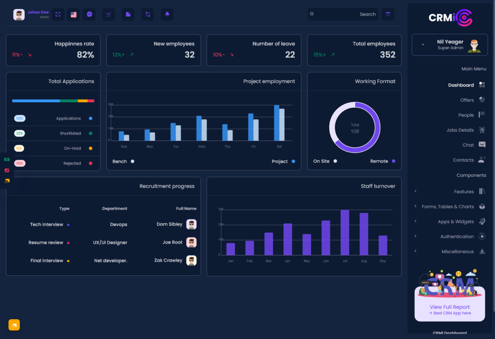Toggle the Project series in chart legend
The image size is (495, 339).
click(x=283, y=162)
